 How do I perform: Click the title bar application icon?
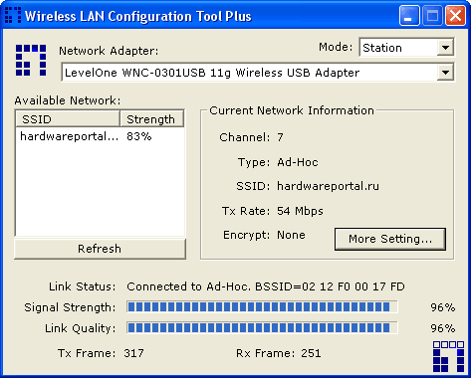pyautogui.click(x=13, y=15)
